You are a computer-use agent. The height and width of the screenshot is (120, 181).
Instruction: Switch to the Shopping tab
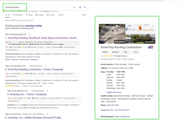click(x=18, y=15)
